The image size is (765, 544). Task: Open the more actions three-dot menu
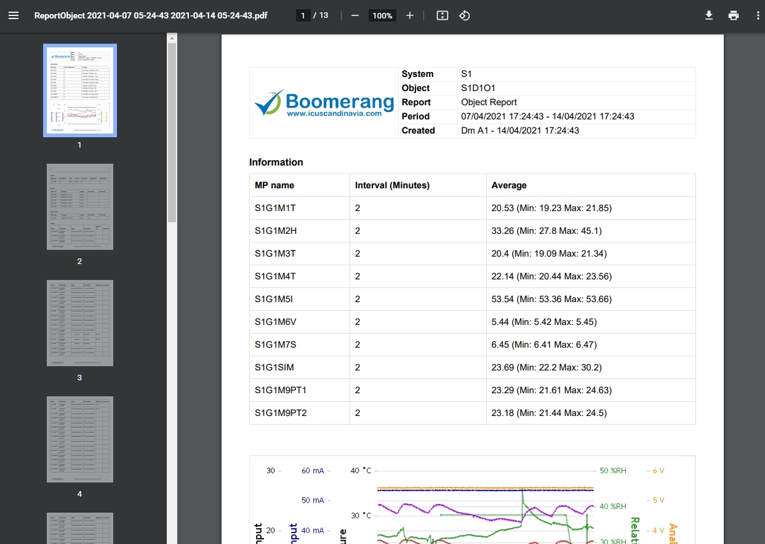[x=758, y=15]
